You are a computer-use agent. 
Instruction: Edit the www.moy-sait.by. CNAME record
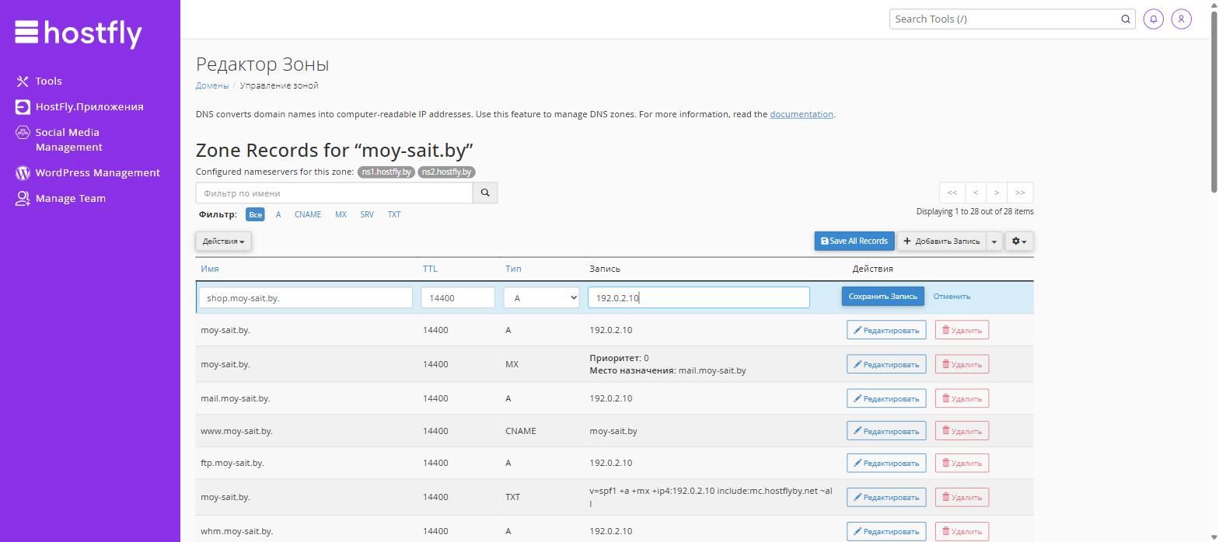click(886, 431)
